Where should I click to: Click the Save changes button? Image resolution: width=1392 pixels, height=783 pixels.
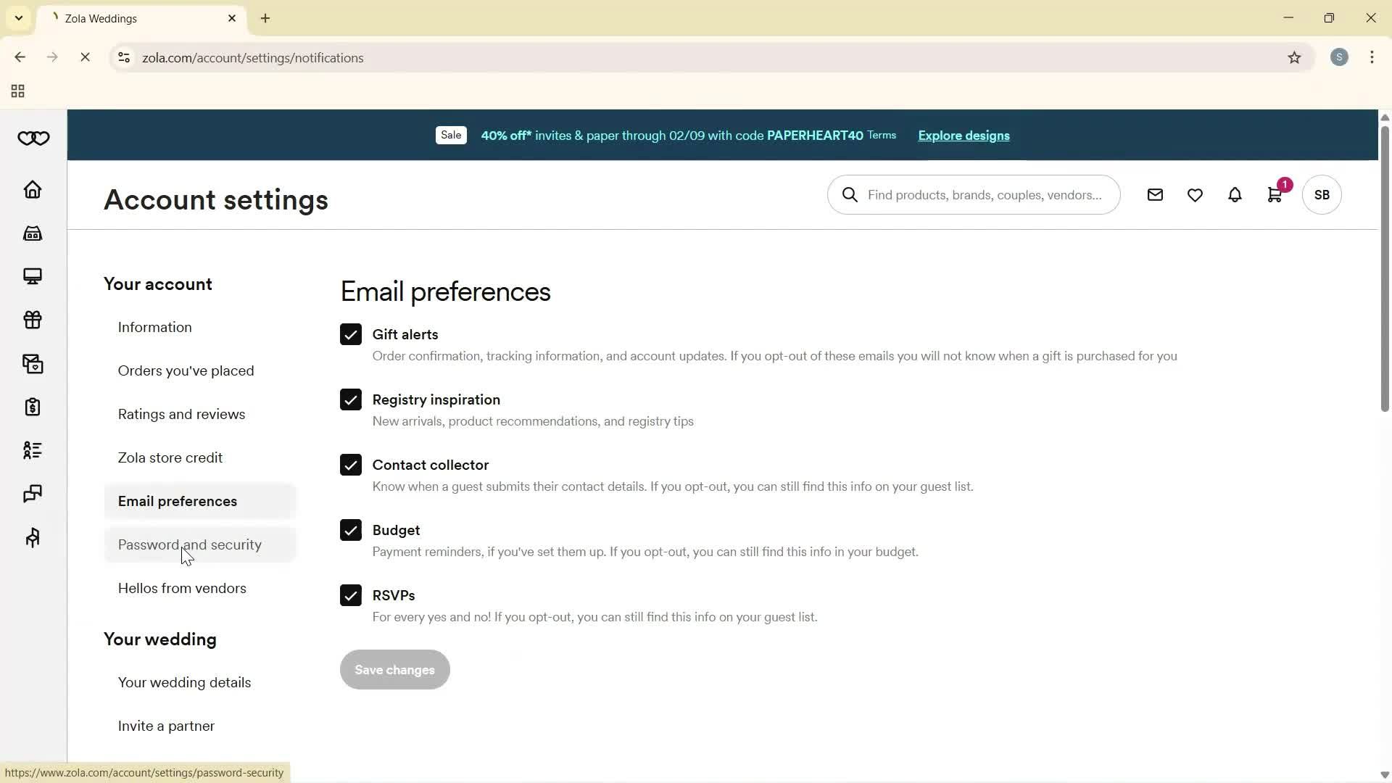(394, 669)
